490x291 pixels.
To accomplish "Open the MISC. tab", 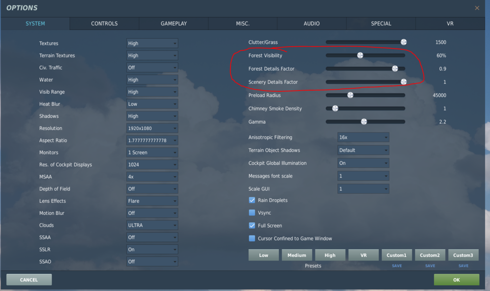I will [243, 24].
